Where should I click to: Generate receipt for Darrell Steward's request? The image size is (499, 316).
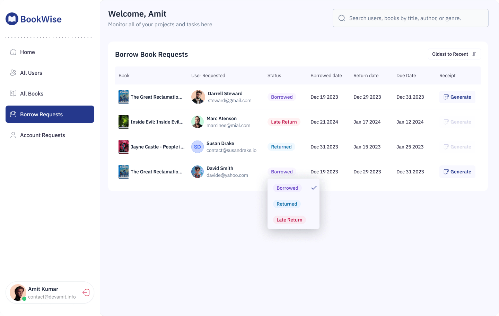click(457, 97)
